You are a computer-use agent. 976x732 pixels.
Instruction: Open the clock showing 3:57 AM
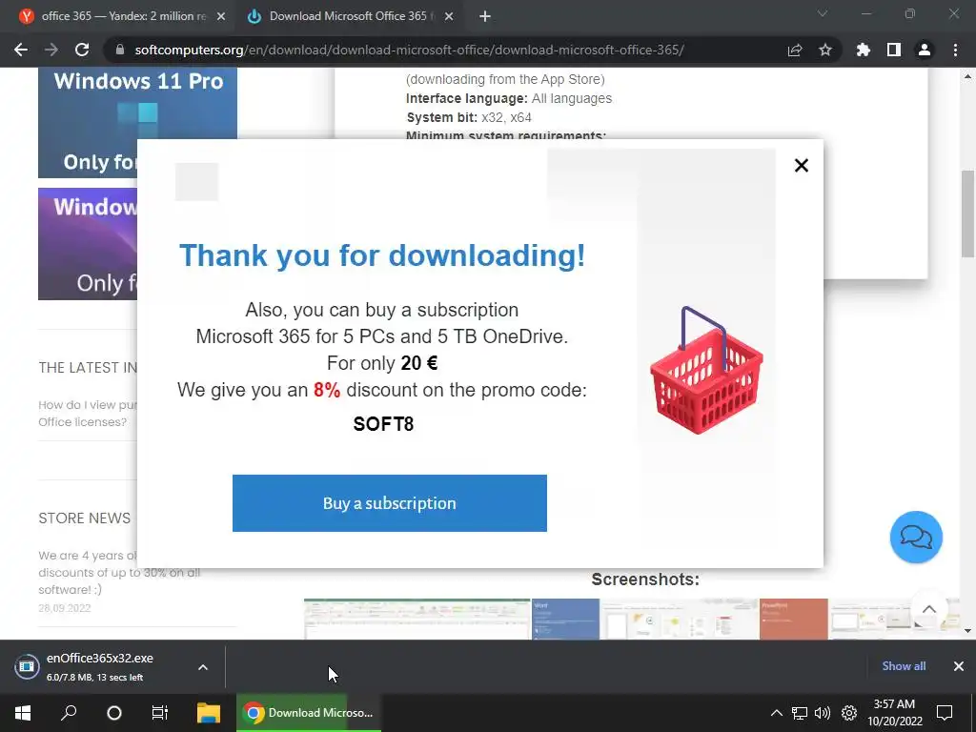click(894, 713)
